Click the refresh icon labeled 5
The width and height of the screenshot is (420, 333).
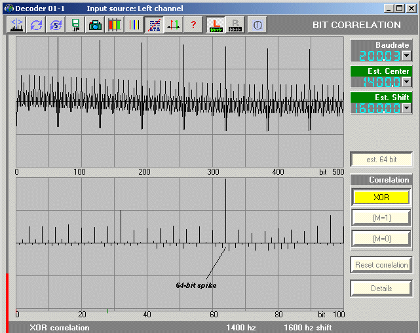pos(56,25)
